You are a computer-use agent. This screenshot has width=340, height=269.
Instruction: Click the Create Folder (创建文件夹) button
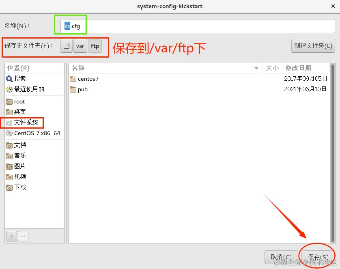(313, 46)
